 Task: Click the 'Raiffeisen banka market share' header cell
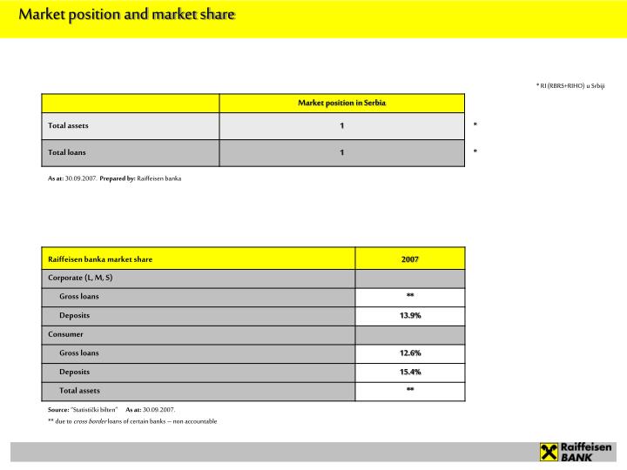199,259
